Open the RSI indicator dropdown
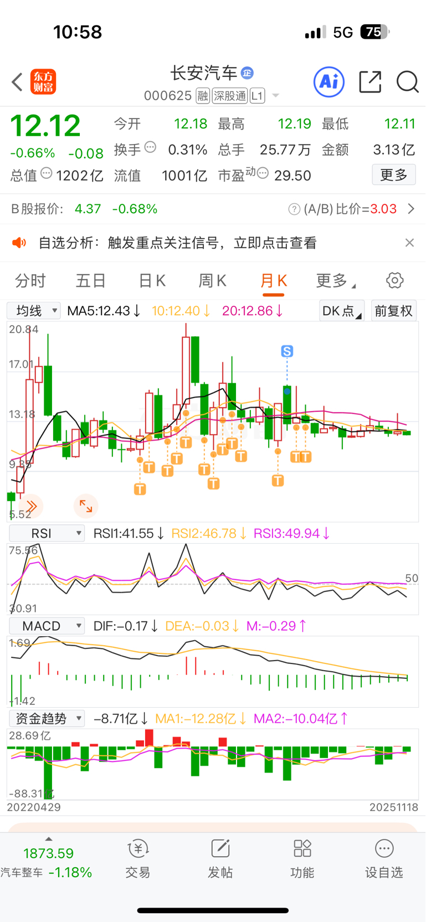 [x=47, y=533]
